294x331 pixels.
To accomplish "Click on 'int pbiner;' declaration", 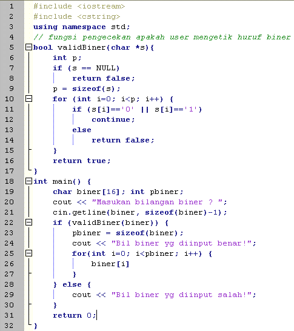I will [x=157, y=192].
